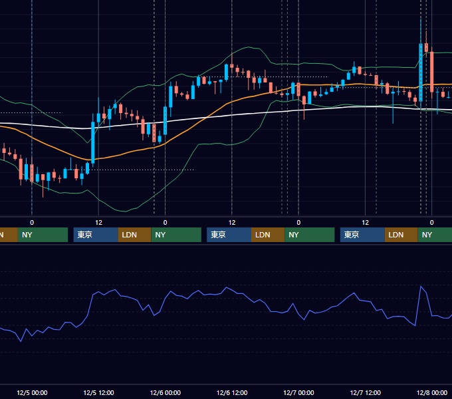452x399 pixels.
Task: Click the 東京 session block on 12/7
Action: (362, 235)
